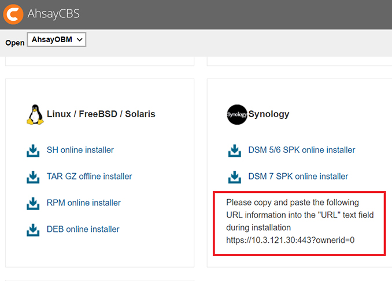Click the https://10.3.121.30:443?ownerid=0 URL text
The image size is (392, 281).
pos(290,239)
